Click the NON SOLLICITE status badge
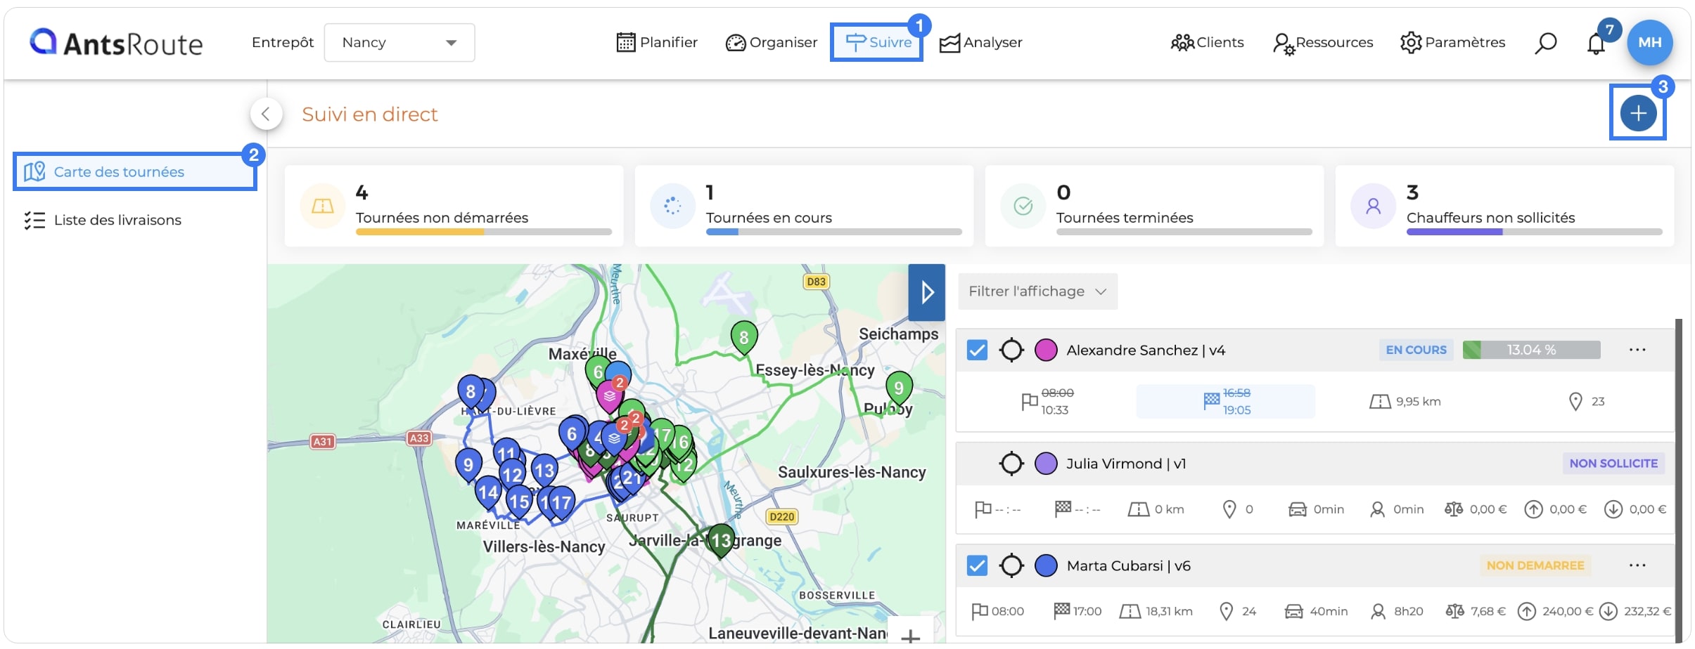The height and width of the screenshot is (649, 1695). [1613, 464]
